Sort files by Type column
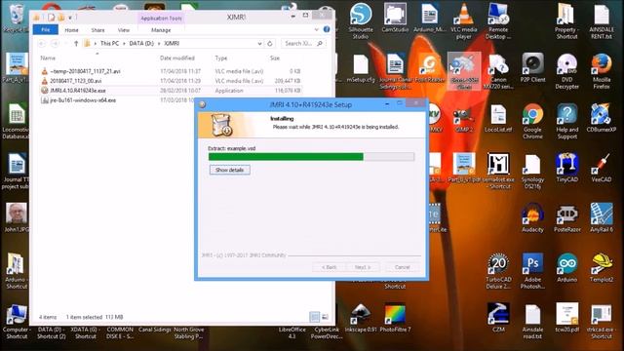624x351 pixels. click(221, 58)
